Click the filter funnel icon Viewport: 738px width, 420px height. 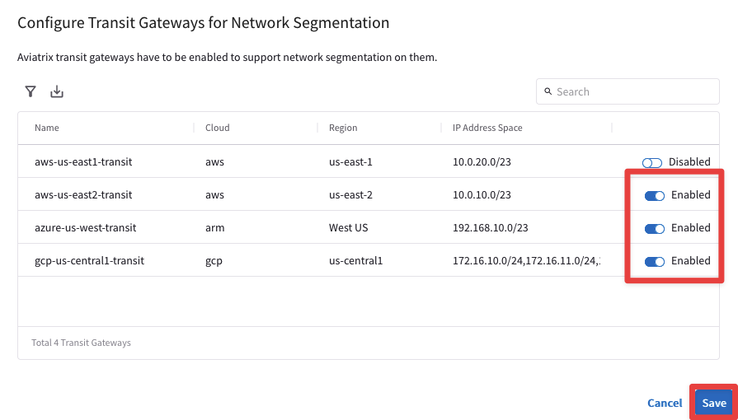(31, 91)
